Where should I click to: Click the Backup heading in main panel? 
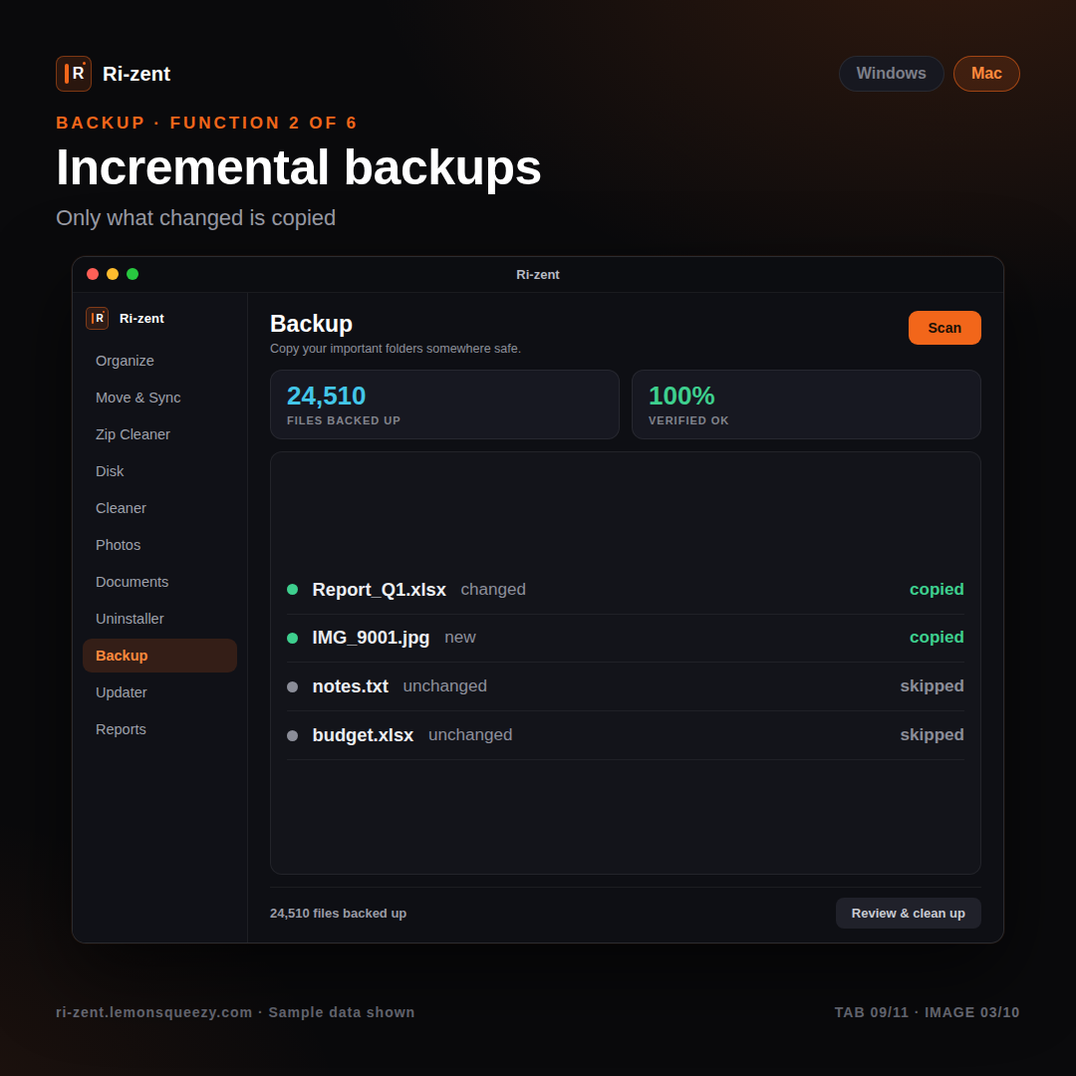coord(311,325)
